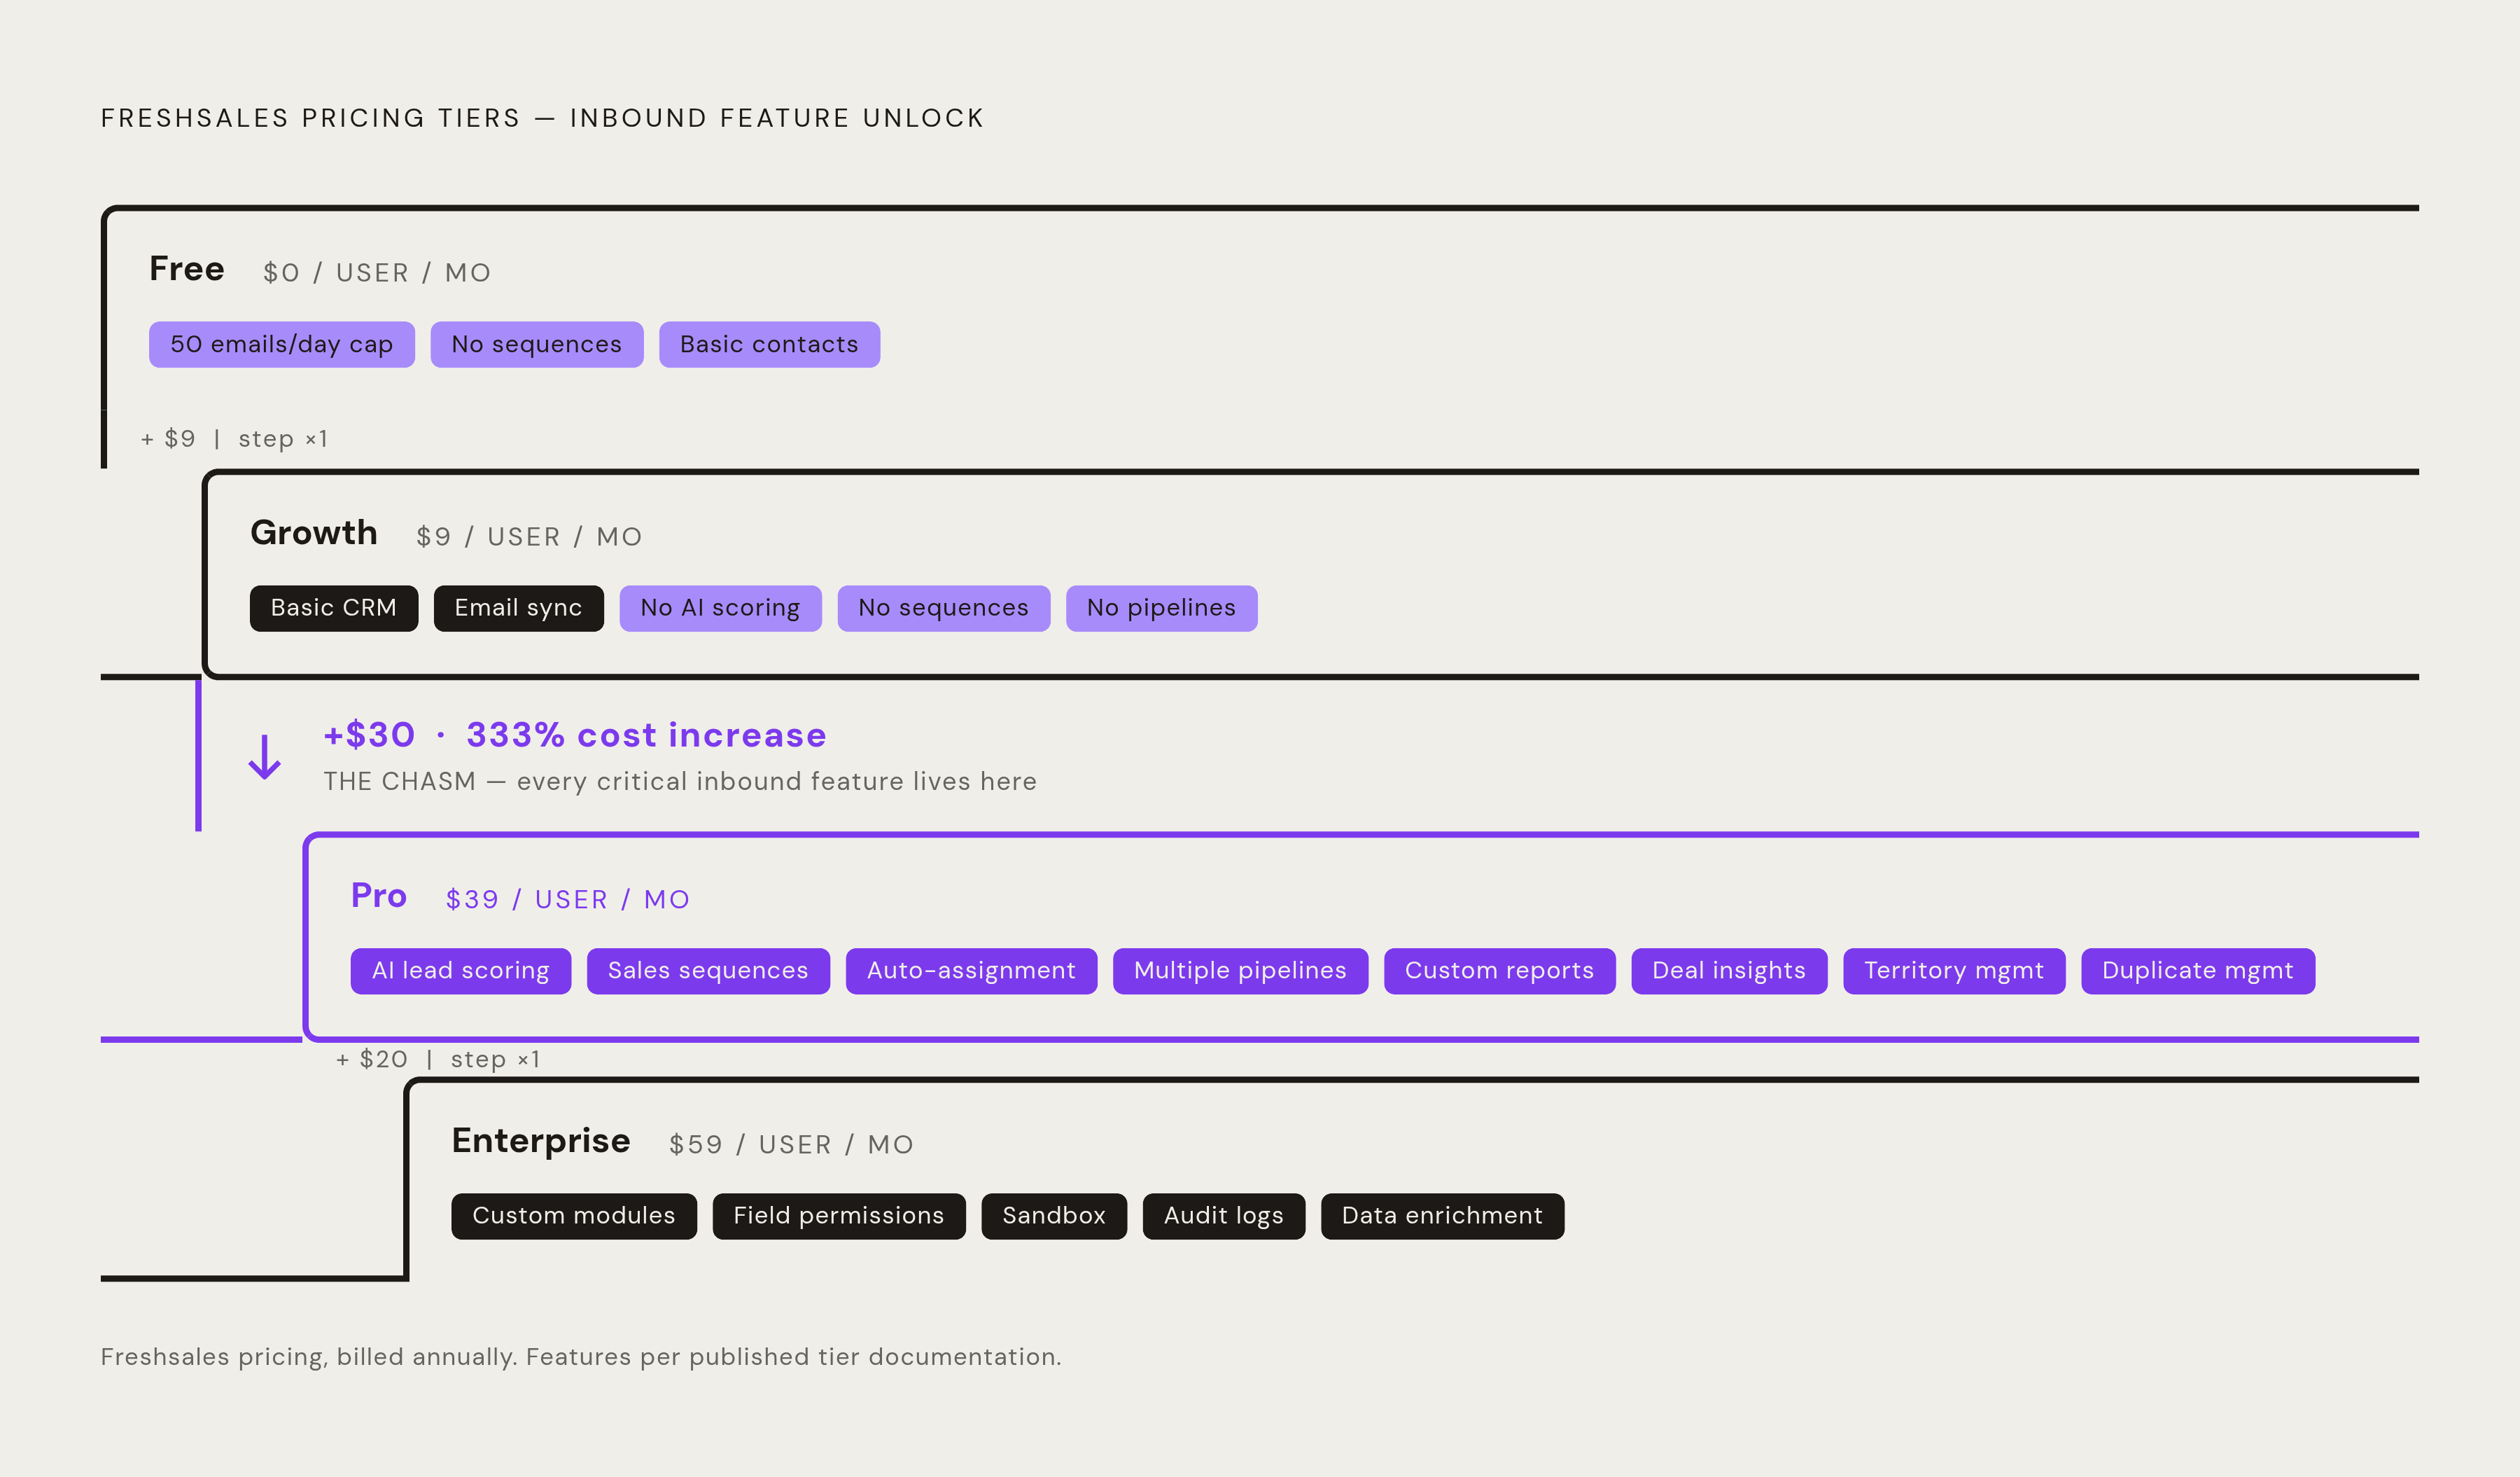Screen dimensions: 2520x1477
Task: Click the 'No AI scoring' tag
Action: (720, 609)
